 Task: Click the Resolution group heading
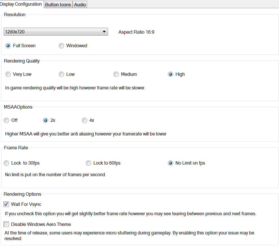click(x=15, y=15)
